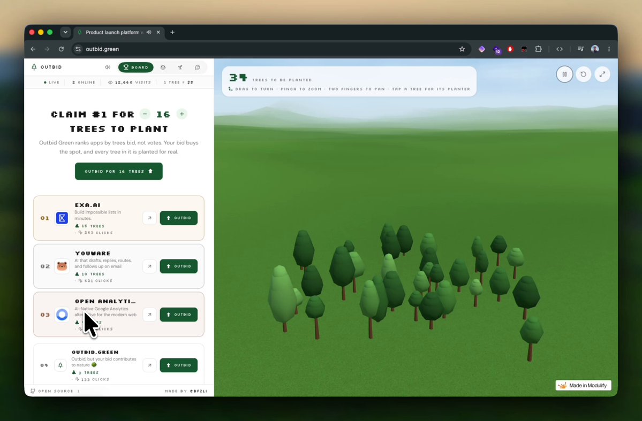
Task: Open the Made by author link
Action: (x=186, y=391)
